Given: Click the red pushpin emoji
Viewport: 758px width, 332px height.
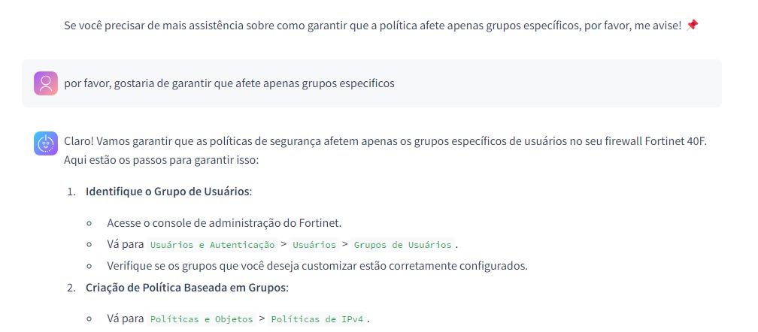Looking at the screenshot, I should pyautogui.click(x=693, y=26).
